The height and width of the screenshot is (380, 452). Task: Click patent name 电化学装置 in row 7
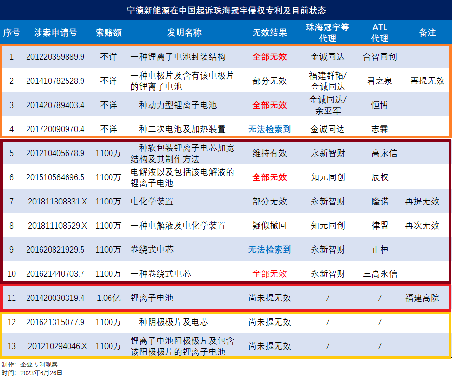(x=152, y=202)
